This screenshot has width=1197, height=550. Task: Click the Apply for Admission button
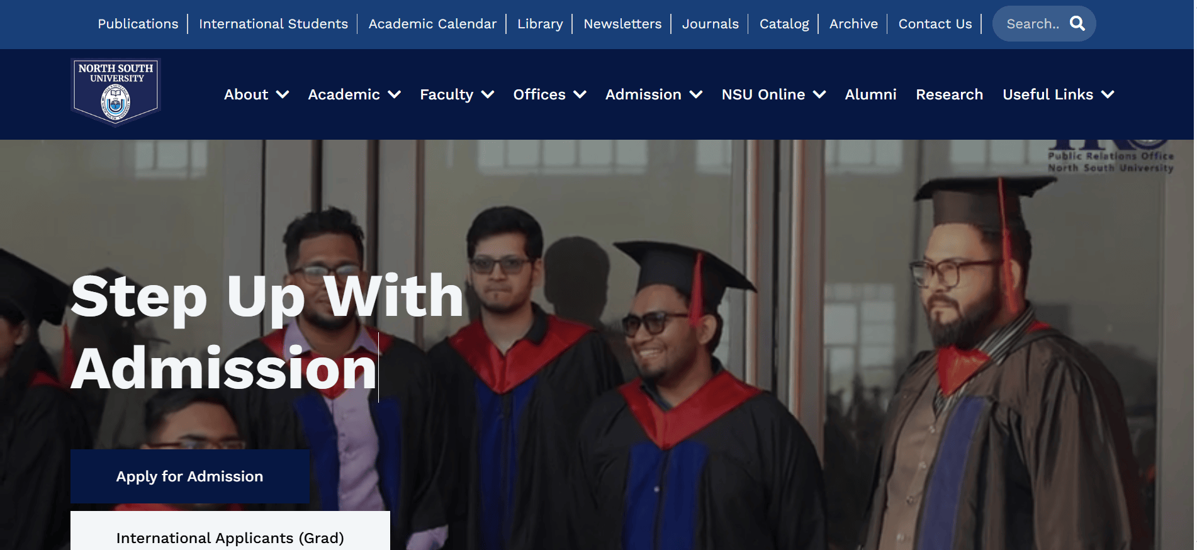(189, 476)
